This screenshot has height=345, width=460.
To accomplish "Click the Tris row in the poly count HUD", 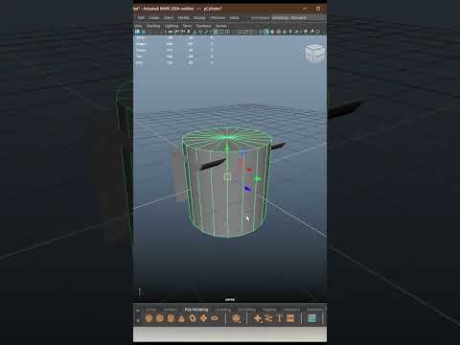I will [174, 57].
